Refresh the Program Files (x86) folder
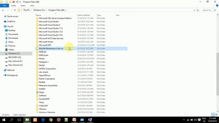The image size is (219, 123). pos(198,10)
